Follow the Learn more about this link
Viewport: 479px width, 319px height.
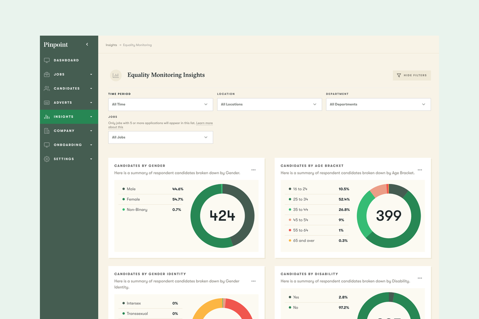pyautogui.click(x=205, y=123)
